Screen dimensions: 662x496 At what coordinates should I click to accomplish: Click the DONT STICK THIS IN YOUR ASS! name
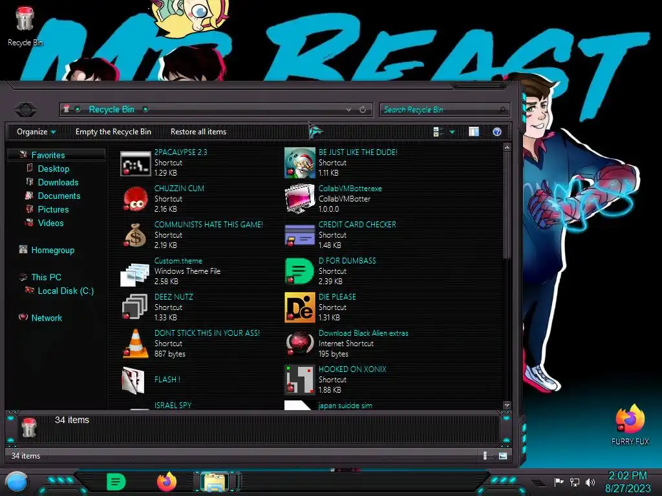[x=207, y=333]
